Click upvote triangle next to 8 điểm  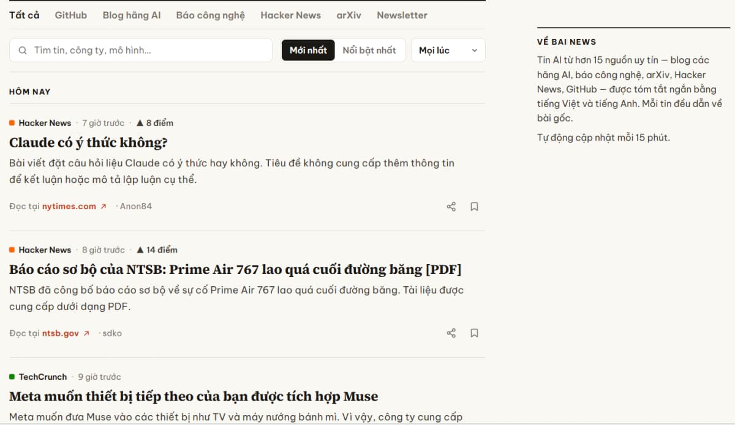tap(140, 123)
